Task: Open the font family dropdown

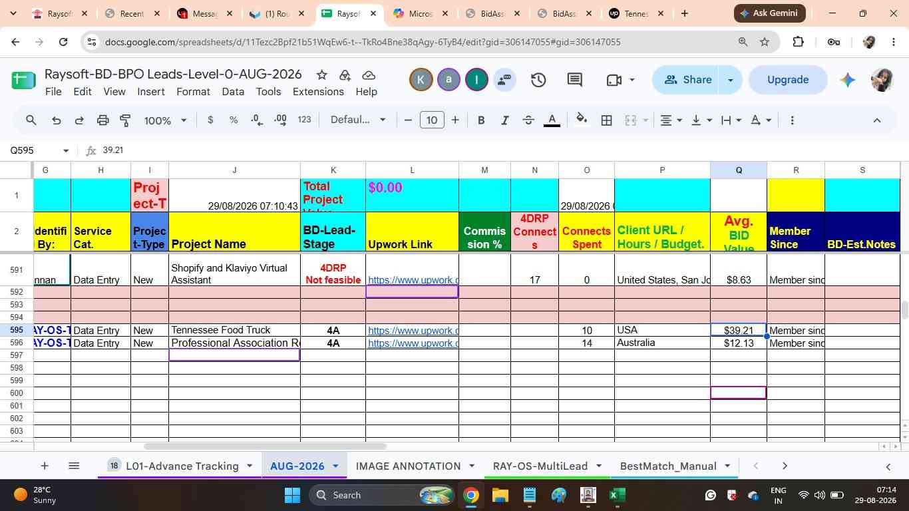Action: 358,120
